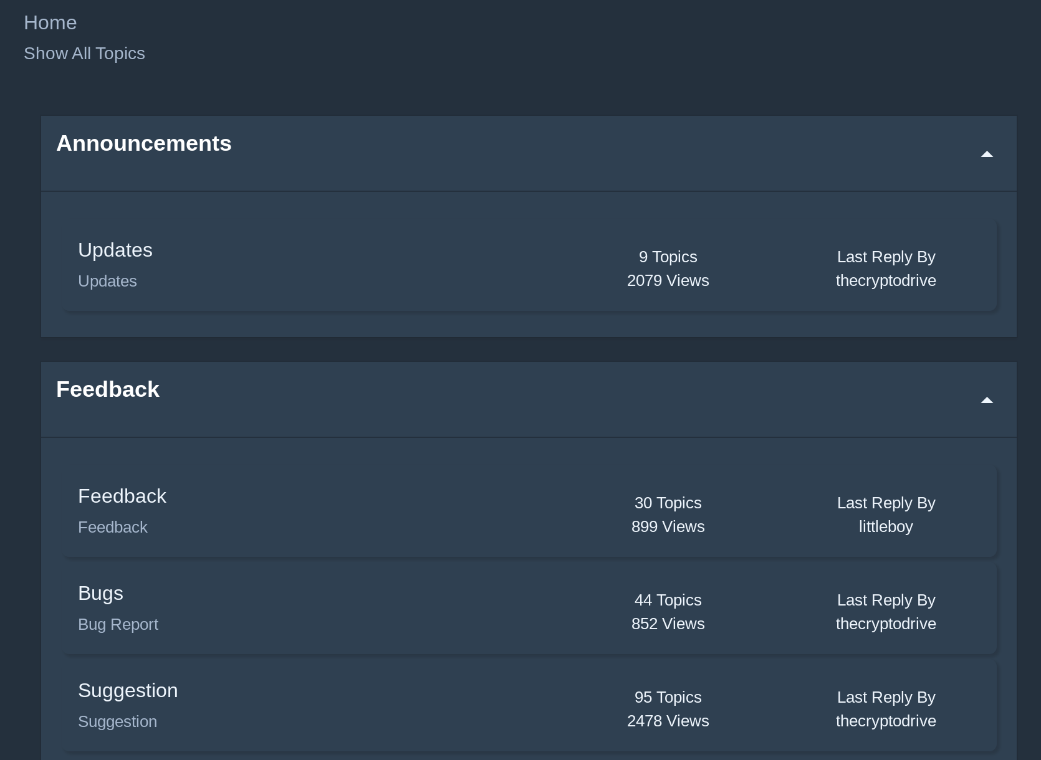Screen dimensions: 1041x760
Task: Open the Bugs forum title
Action: tap(100, 593)
